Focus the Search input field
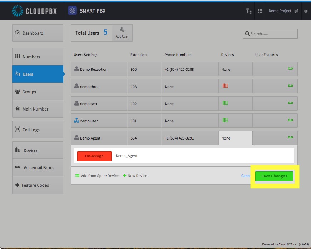 (x=270, y=34)
